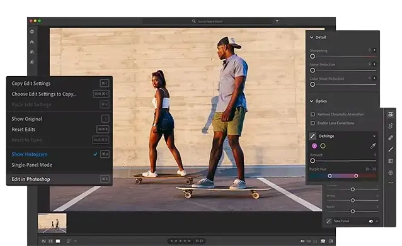Viewport: 402px width, 246px height.
Task: Click the Defringe label
Action: click(326, 136)
